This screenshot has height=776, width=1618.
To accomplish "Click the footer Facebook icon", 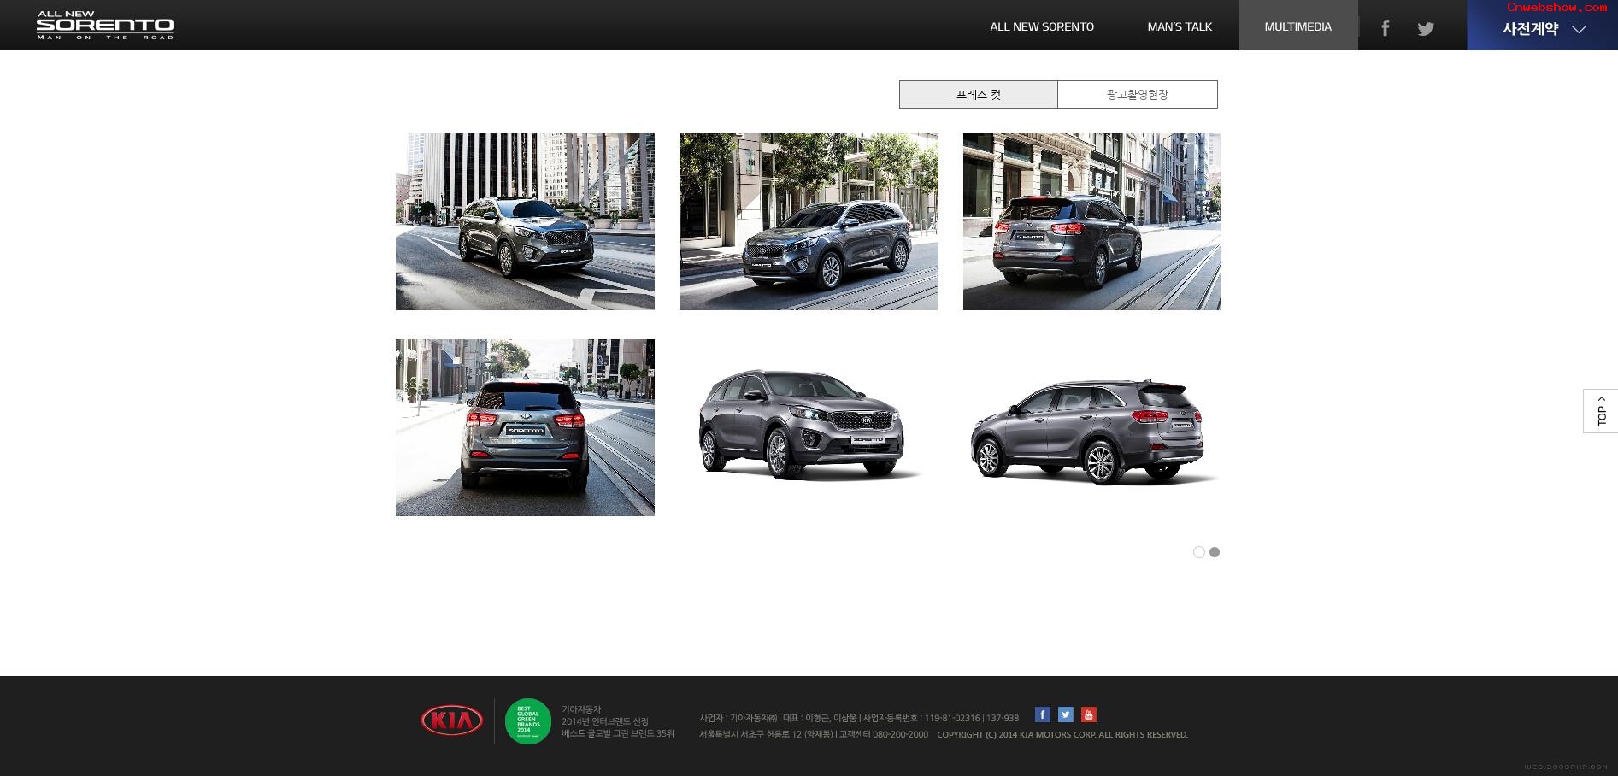I will tap(1042, 714).
